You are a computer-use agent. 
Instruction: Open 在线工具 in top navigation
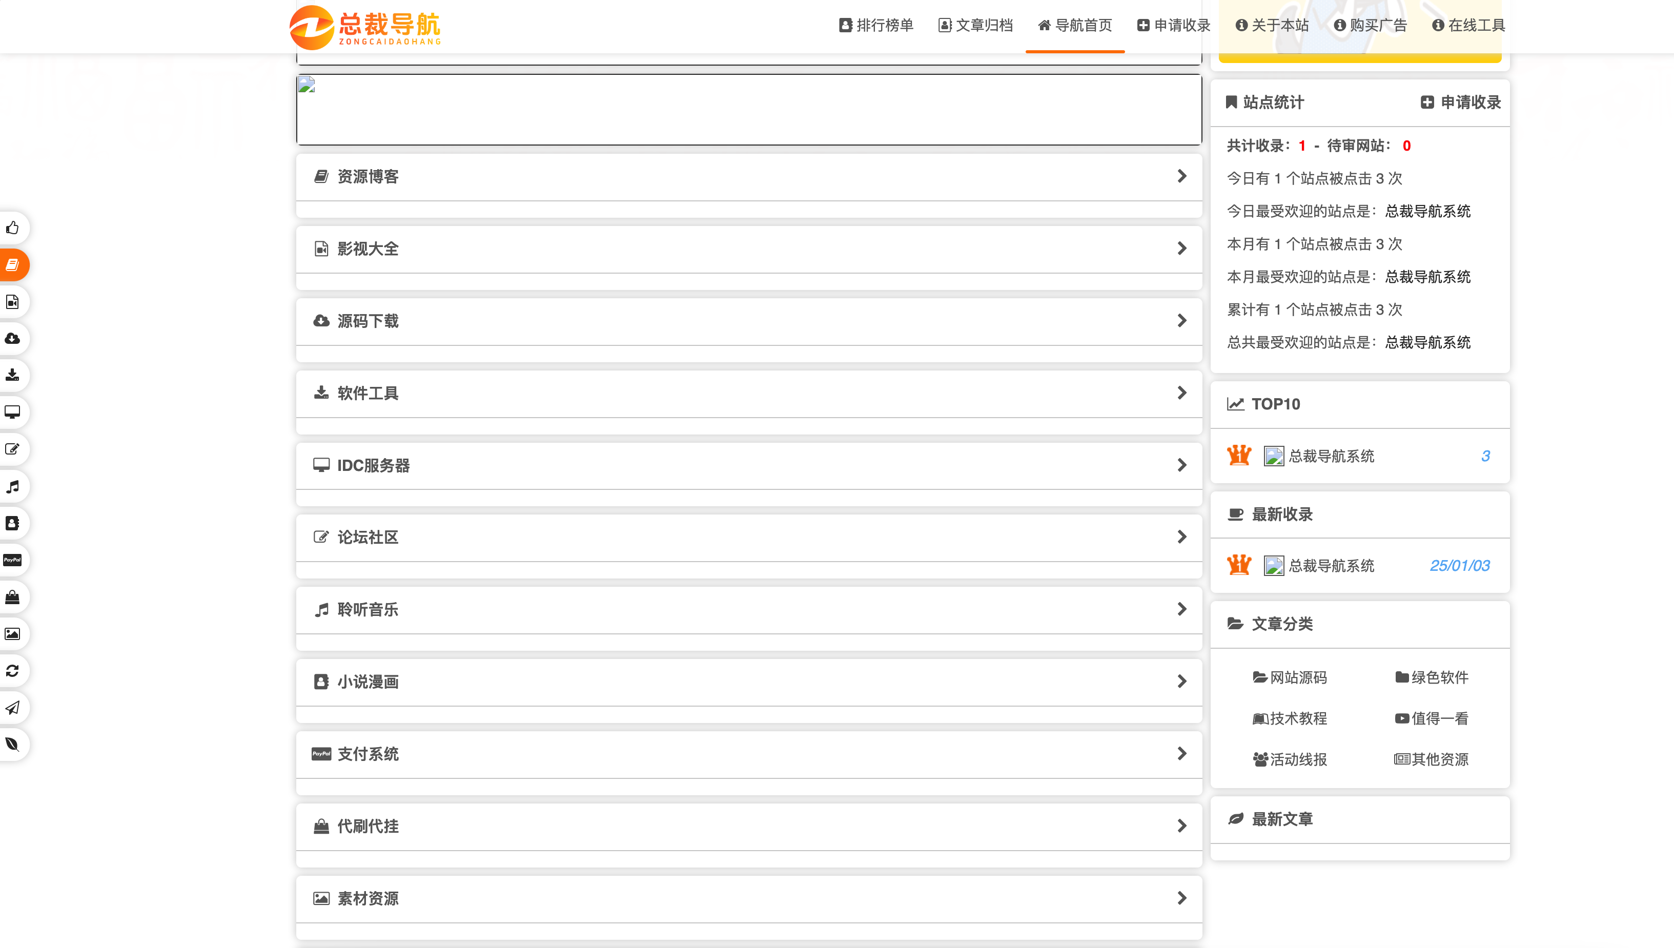click(1469, 26)
